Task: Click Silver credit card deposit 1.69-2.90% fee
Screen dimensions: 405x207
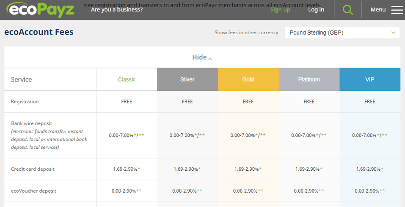Action: point(187,169)
